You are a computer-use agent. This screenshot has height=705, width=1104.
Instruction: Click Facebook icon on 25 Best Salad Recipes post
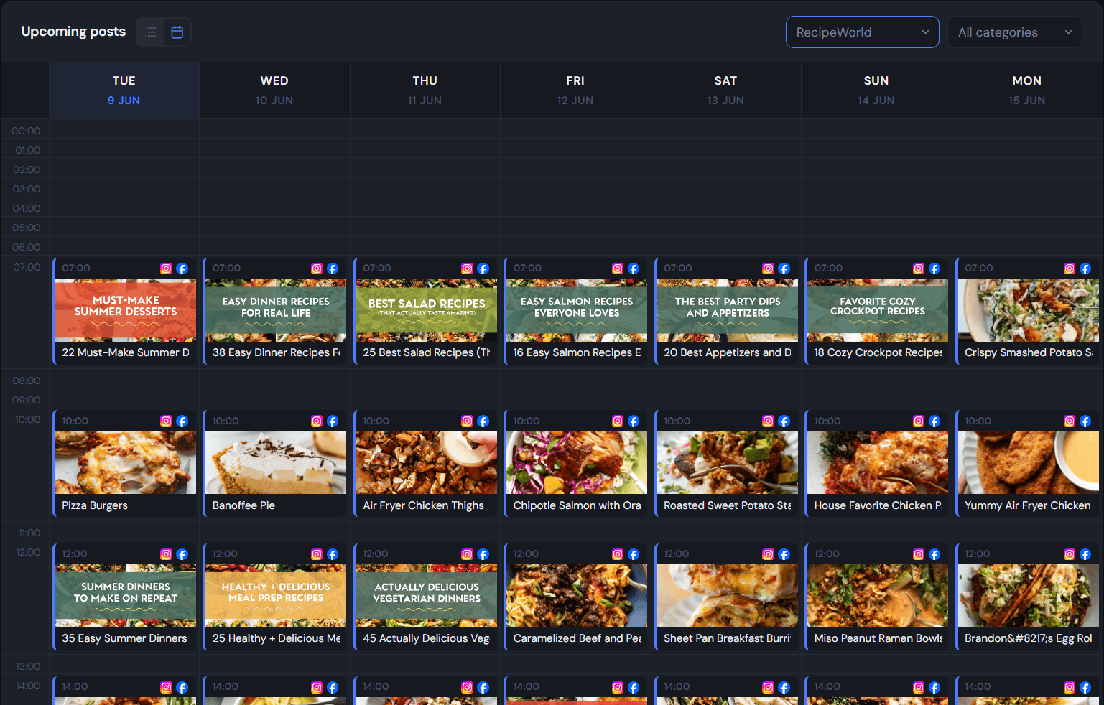point(483,269)
